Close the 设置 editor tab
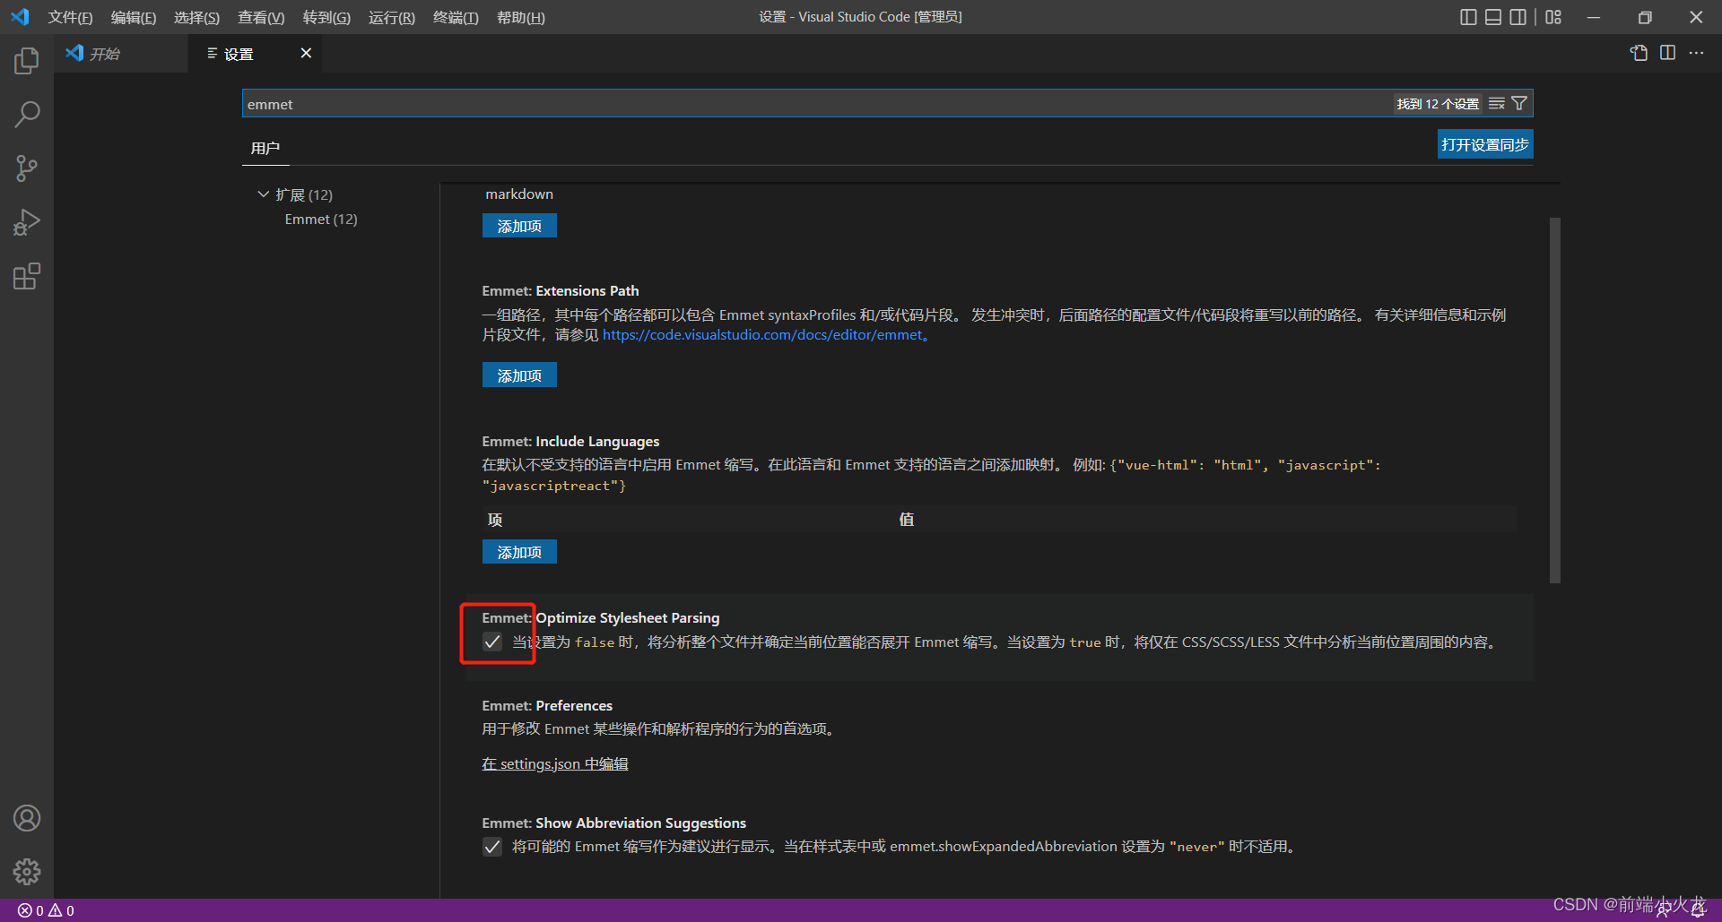This screenshot has height=922, width=1722. [x=306, y=53]
